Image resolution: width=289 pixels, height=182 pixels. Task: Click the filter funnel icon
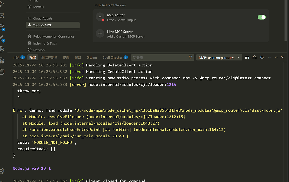191,57
